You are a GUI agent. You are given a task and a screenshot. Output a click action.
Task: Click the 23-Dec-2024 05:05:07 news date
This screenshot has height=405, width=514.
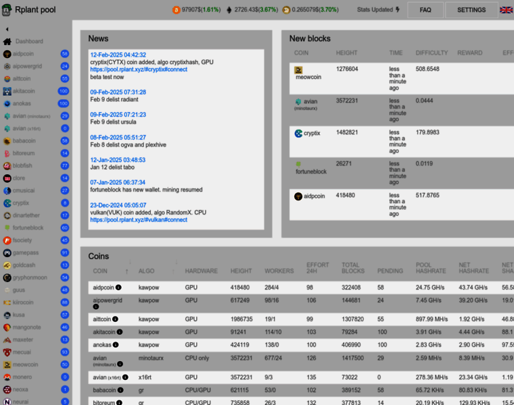pos(118,205)
